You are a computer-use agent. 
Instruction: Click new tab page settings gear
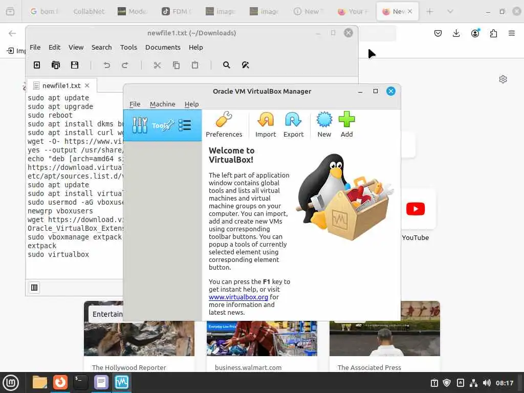tap(503, 79)
